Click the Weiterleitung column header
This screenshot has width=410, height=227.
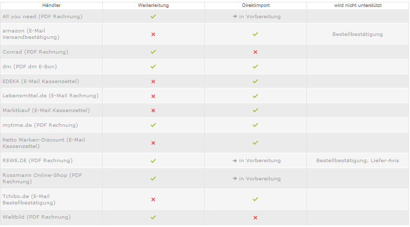click(x=153, y=5)
